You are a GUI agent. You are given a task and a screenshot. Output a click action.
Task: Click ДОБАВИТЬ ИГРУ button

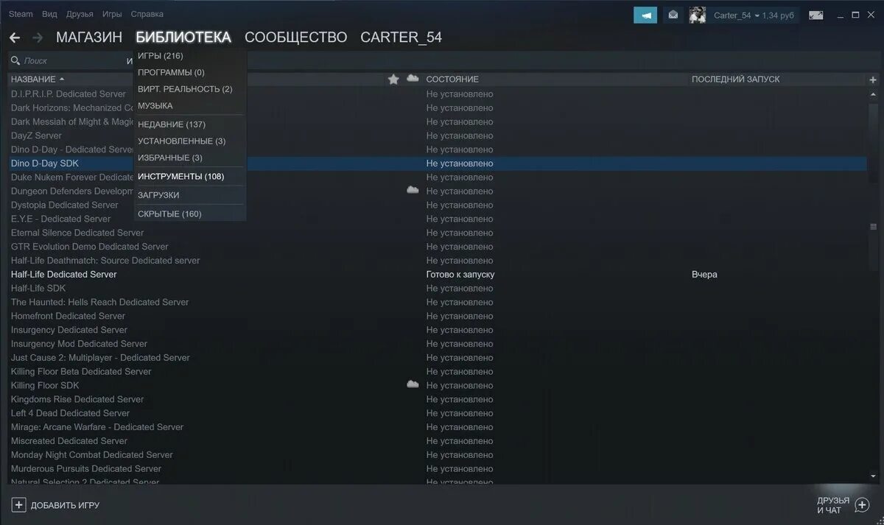(56, 505)
